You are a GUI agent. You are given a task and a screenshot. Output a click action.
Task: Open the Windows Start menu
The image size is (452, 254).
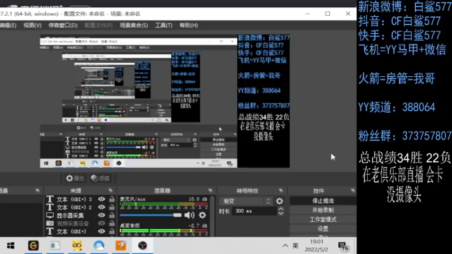11,246
